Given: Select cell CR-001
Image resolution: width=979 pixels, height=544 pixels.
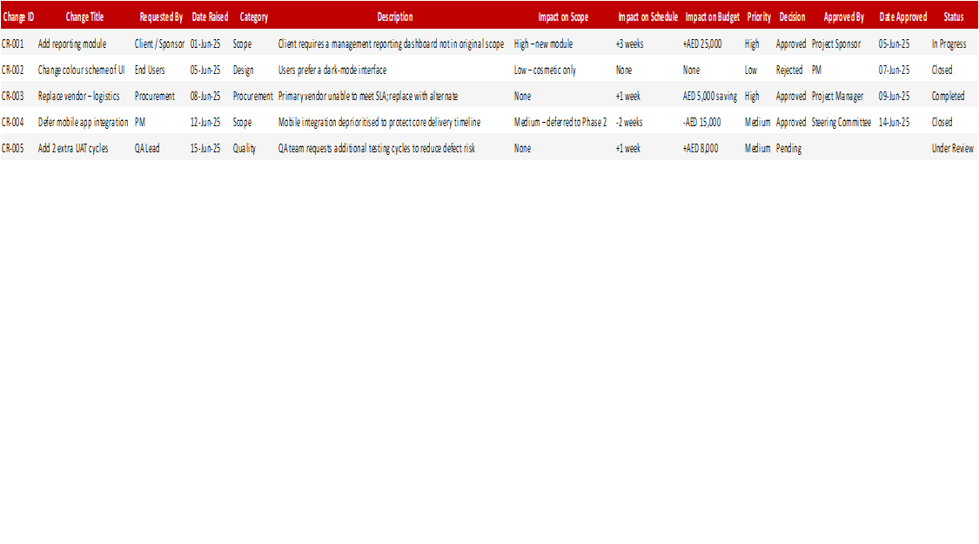Looking at the screenshot, I should (12, 44).
